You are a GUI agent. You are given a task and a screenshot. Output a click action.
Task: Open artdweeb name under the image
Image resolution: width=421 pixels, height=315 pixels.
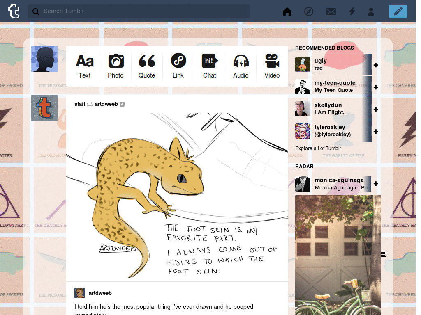point(100,293)
